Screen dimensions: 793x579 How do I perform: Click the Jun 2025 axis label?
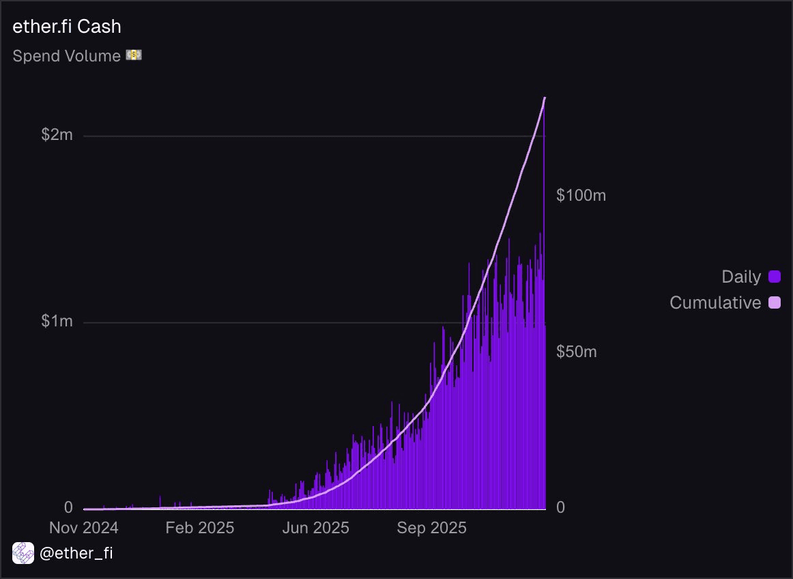pyautogui.click(x=315, y=528)
